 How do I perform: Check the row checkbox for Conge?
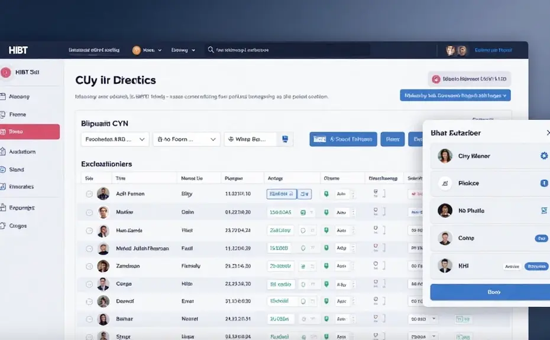coord(89,284)
